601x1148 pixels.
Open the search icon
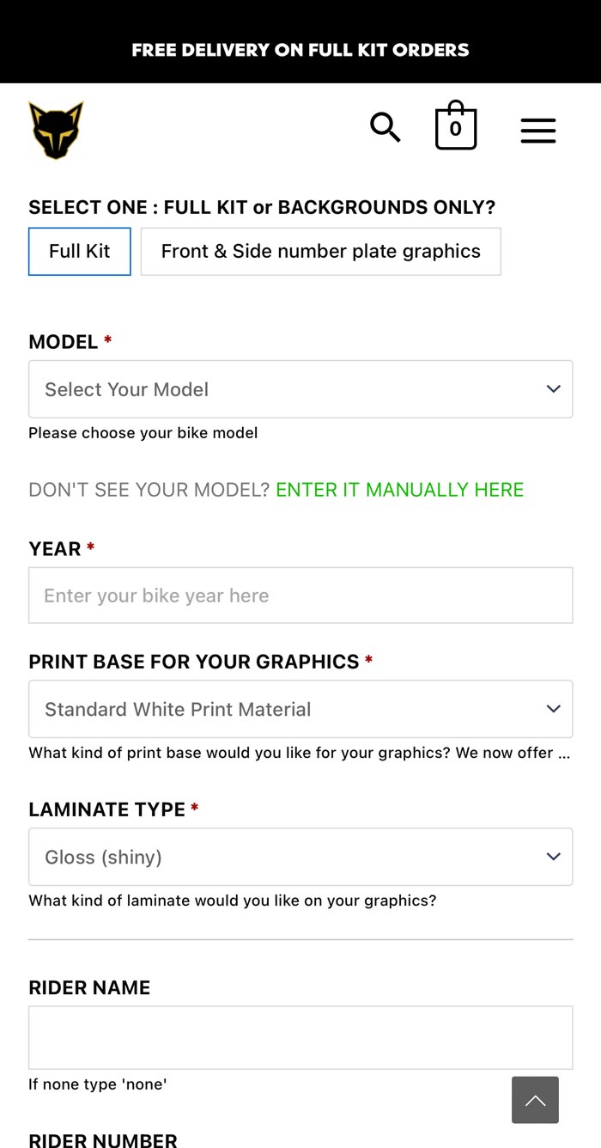385,127
